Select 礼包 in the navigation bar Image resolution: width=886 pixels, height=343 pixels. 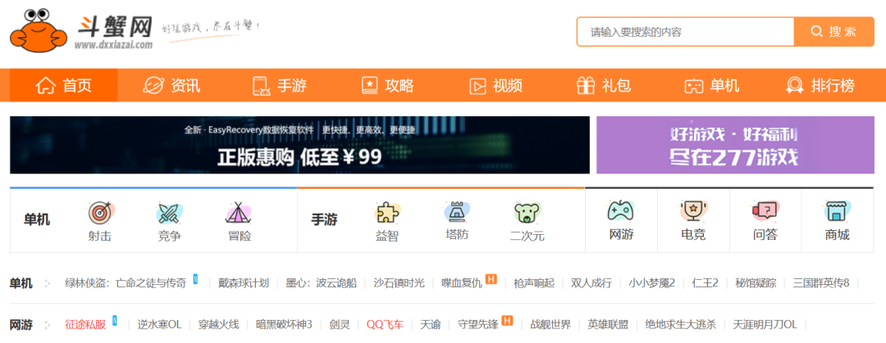coord(616,86)
